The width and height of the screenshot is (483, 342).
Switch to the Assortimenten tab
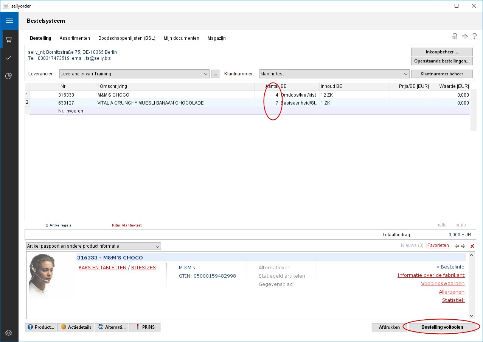(x=75, y=38)
